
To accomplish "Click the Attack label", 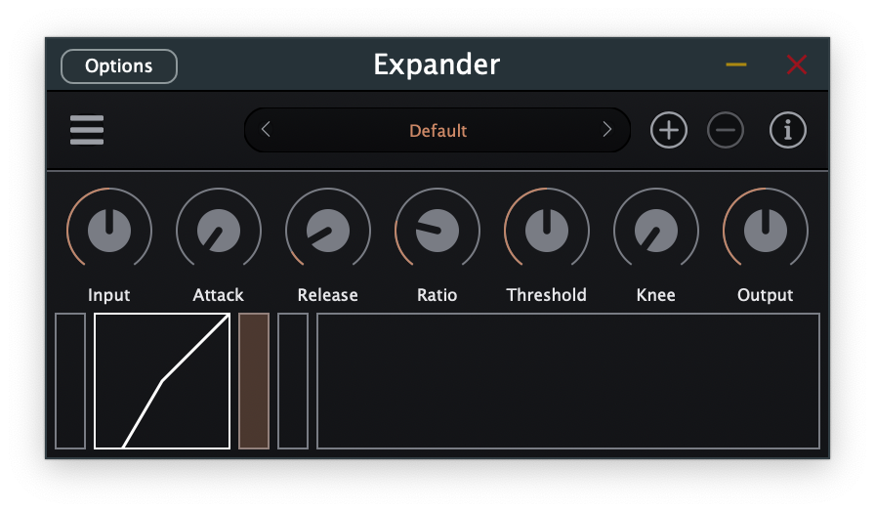I will [218, 295].
